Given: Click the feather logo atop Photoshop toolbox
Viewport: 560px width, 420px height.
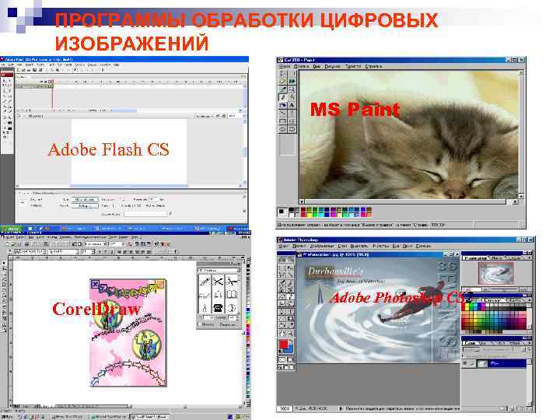Looking at the screenshot, I should [286, 259].
